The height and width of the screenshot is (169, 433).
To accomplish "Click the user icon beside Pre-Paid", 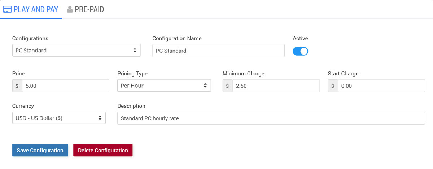I will pos(70,9).
